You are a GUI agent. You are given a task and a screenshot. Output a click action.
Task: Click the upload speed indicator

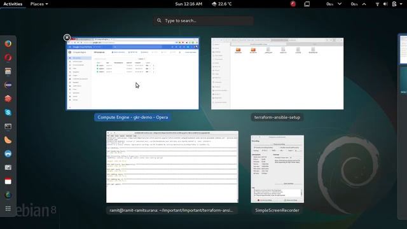(x=359, y=4)
